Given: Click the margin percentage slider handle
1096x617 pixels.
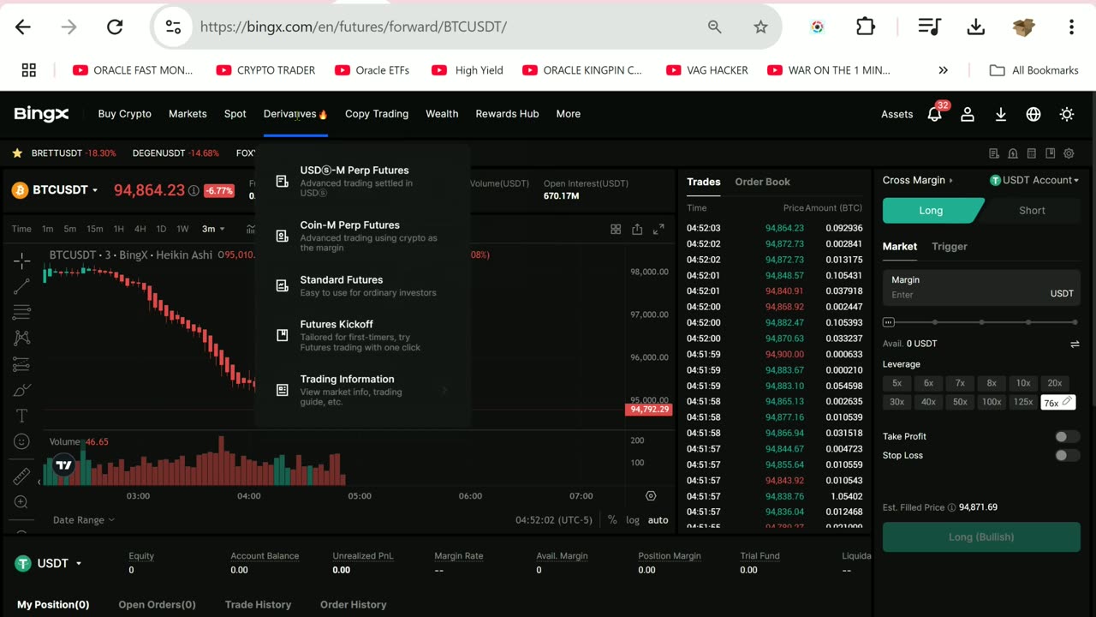Looking at the screenshot, I should pos(889,322).
